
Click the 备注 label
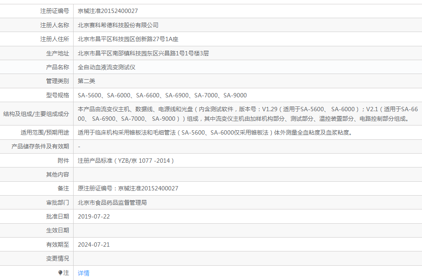point(63,189)
